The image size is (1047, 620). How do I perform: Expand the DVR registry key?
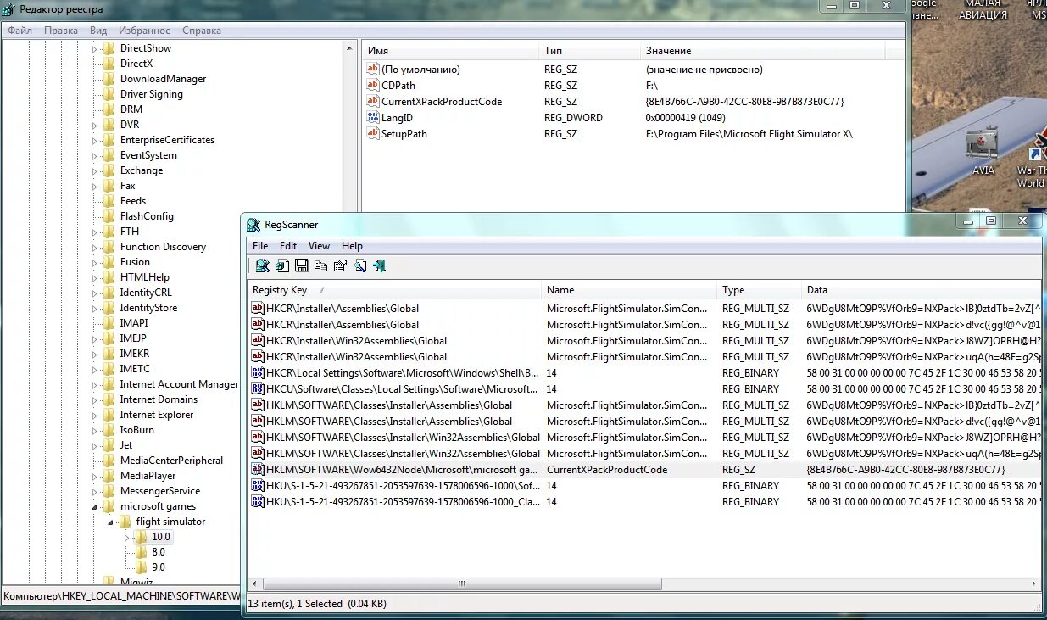[x=95, y=125]
